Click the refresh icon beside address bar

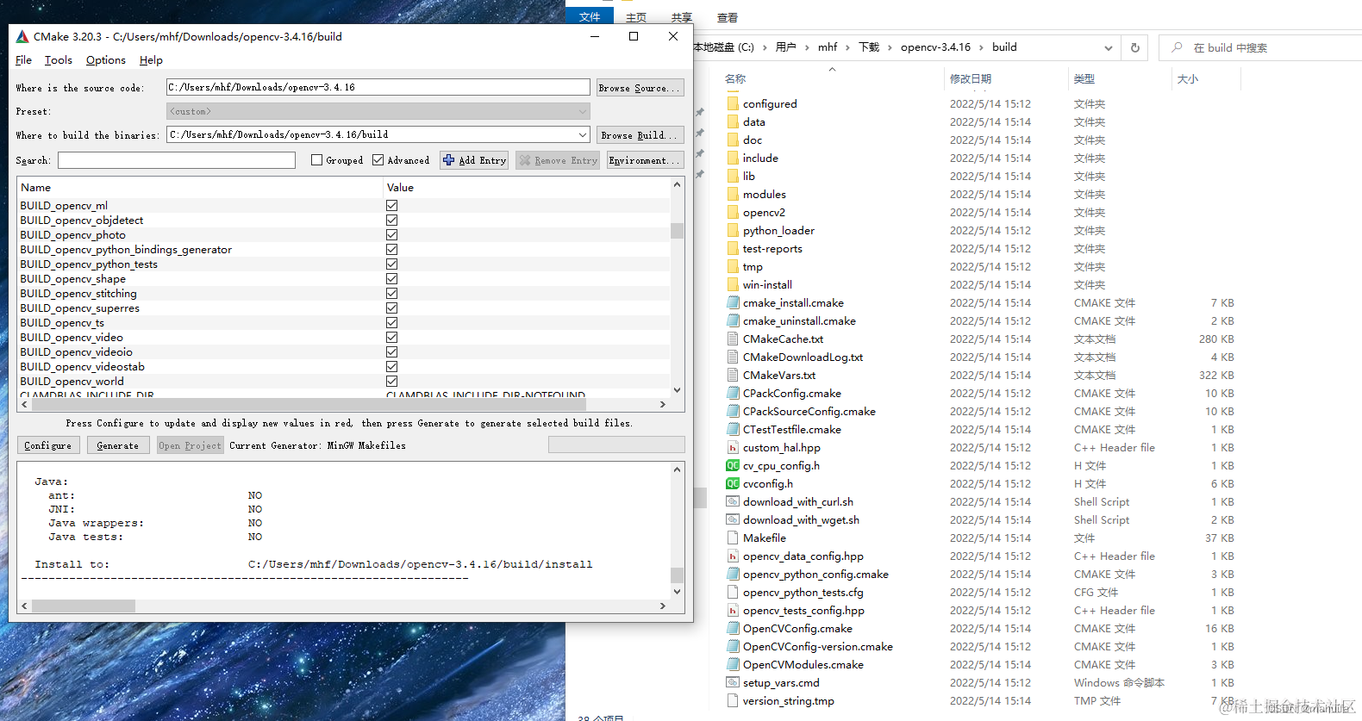point(1134,47)
